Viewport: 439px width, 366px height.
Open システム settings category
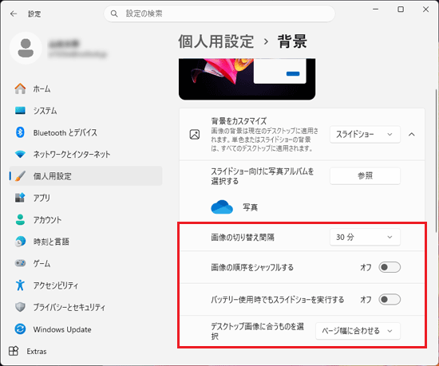(x=85, y=111)
